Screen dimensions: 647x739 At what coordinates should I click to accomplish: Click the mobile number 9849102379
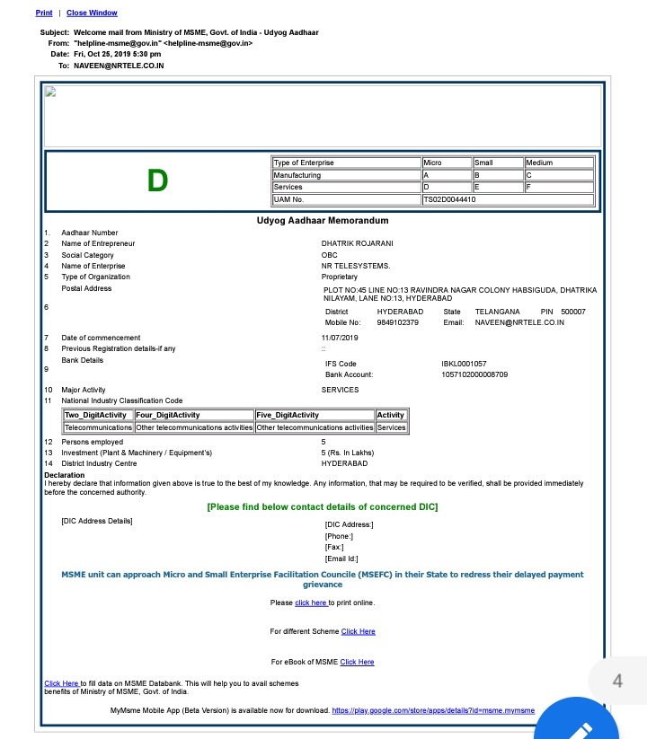click(397, 321)
